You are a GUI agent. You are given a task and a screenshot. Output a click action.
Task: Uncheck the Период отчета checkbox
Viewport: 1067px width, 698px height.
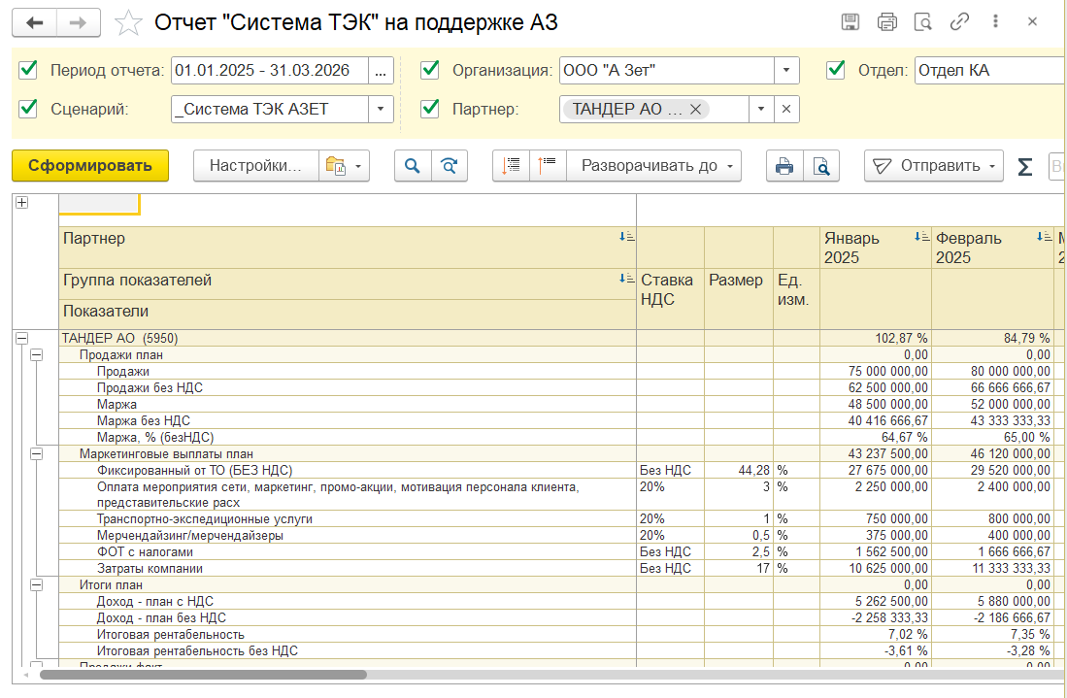click(28, 70)
